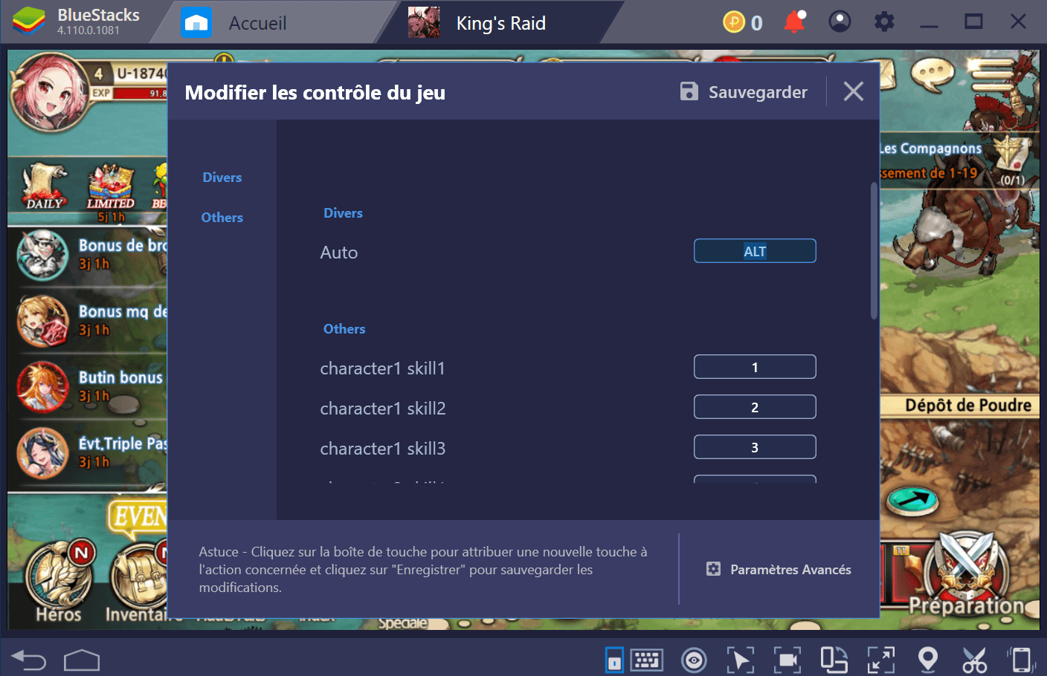Click the key box for character1 skill1
The height and width of the screenshot is (676, 1047).
[x=755, y=367]
